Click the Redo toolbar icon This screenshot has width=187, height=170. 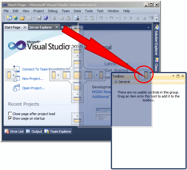[112, 18]
